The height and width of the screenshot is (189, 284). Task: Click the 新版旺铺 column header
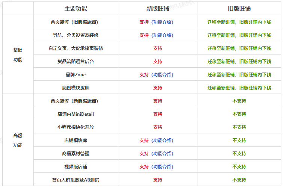pos(158,9)
